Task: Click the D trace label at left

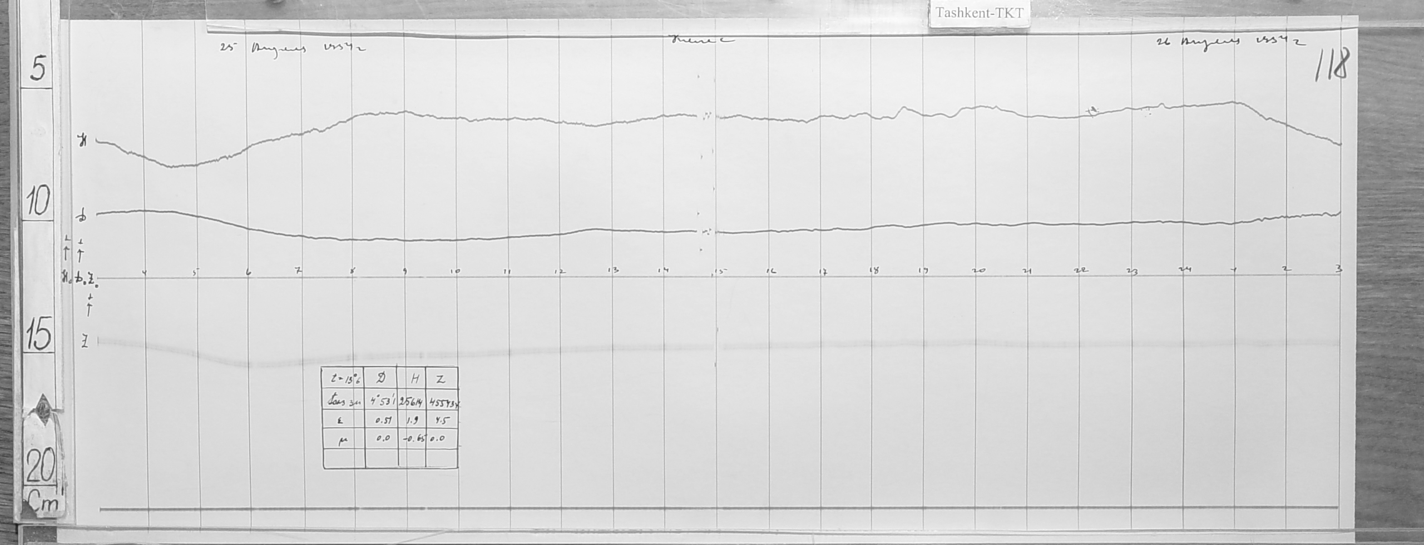Action: coord(83,217)
